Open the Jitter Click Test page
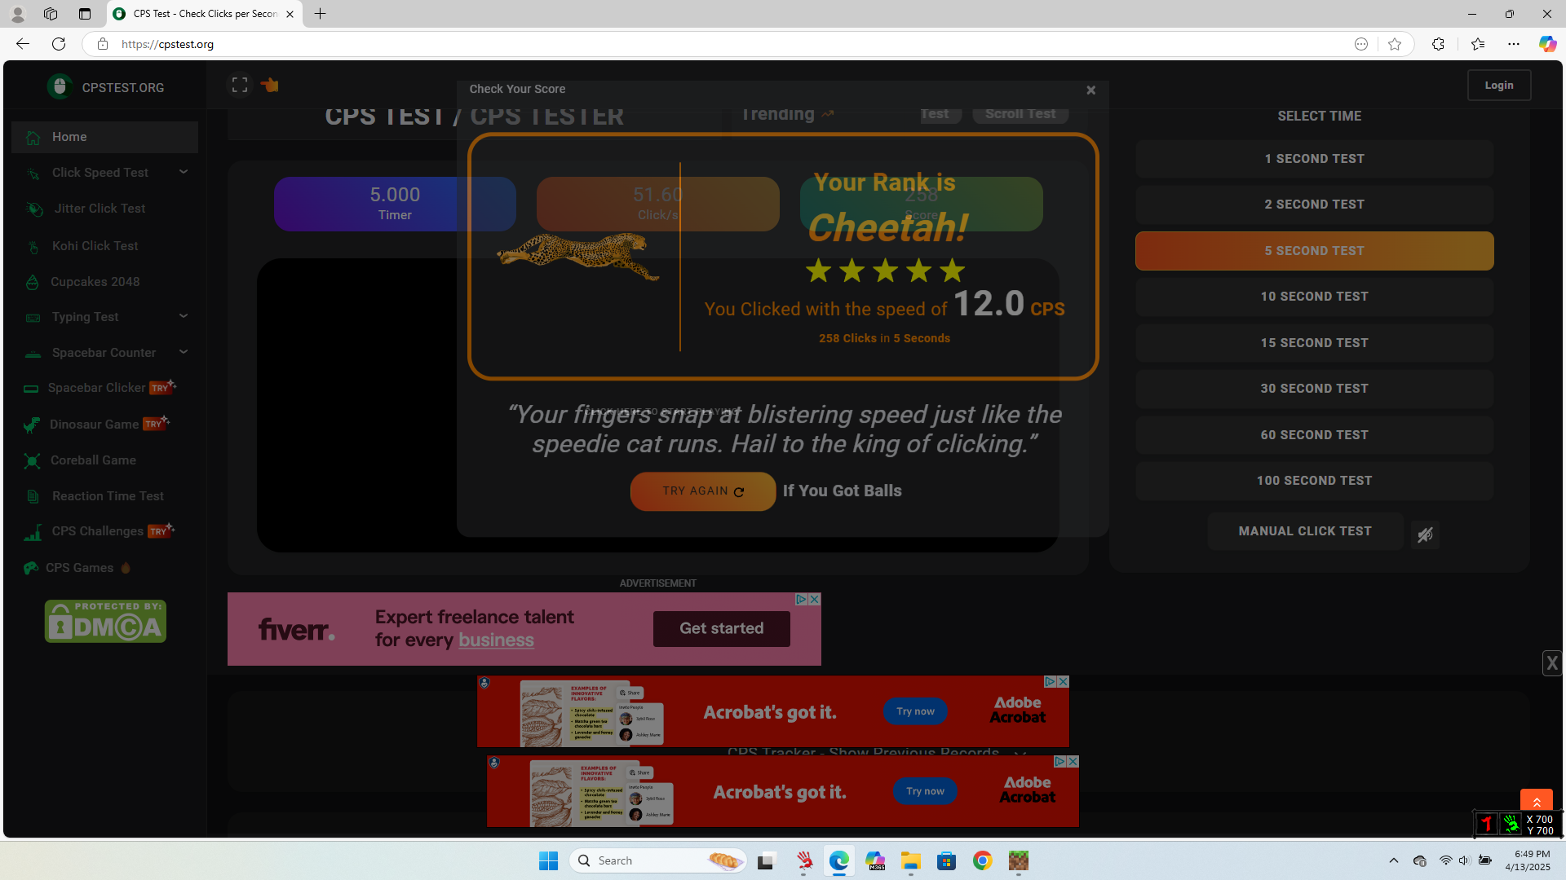Viewport: 1566px width, 880px height. click(x=100, y=209)
